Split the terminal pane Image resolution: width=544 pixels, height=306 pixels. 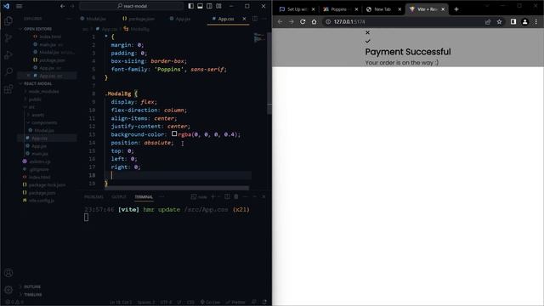coord(227,196)
